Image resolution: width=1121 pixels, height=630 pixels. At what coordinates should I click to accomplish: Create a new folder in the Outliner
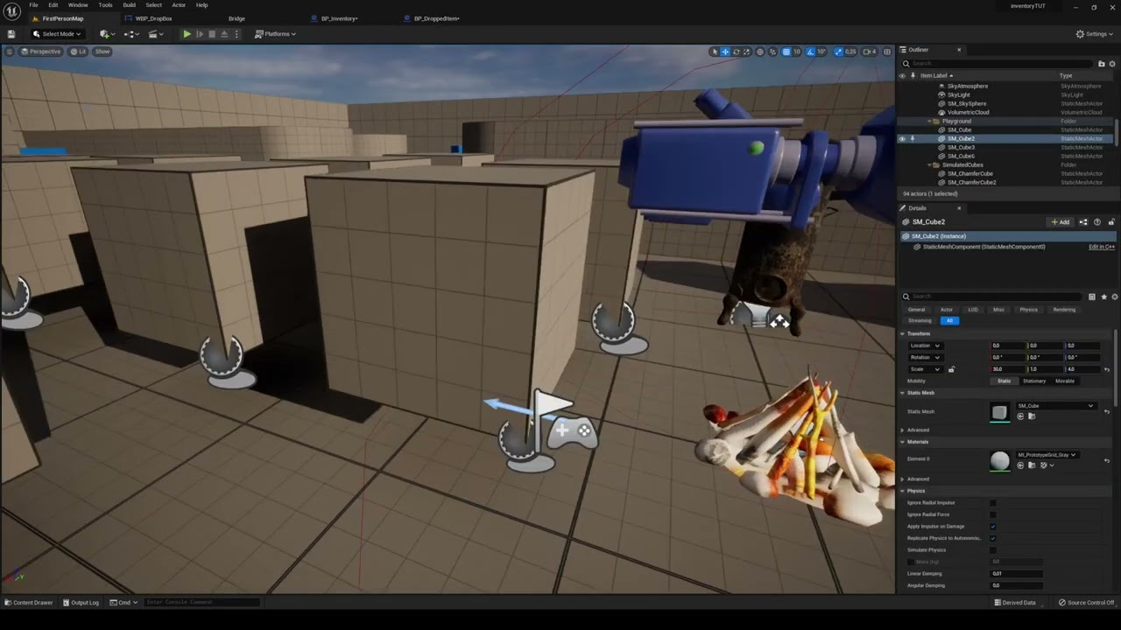[x=1102, y=63]
